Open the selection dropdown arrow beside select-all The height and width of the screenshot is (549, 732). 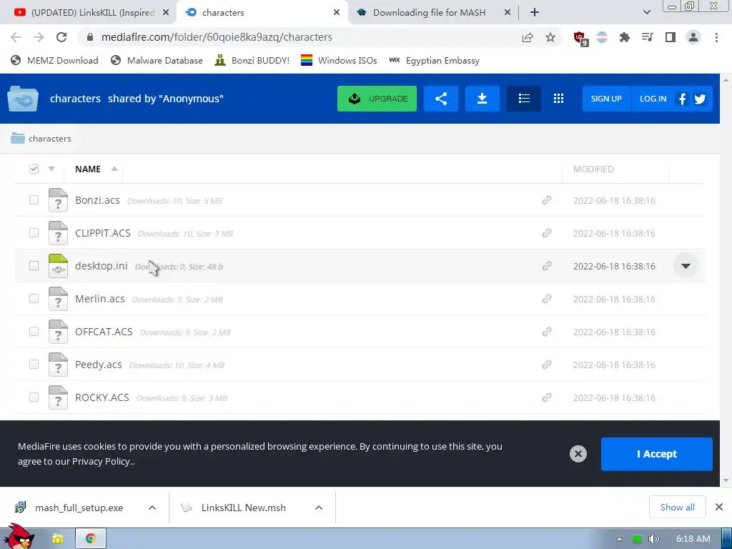(51, 169)
